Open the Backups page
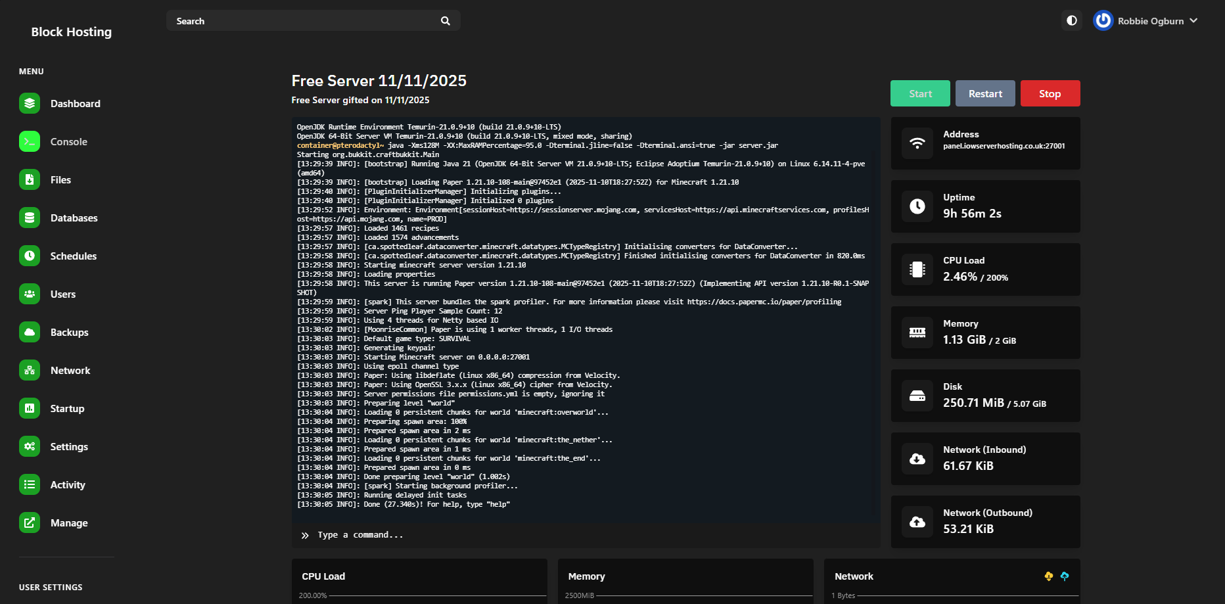Viewport: 1225px width, 604px height. 70,333
